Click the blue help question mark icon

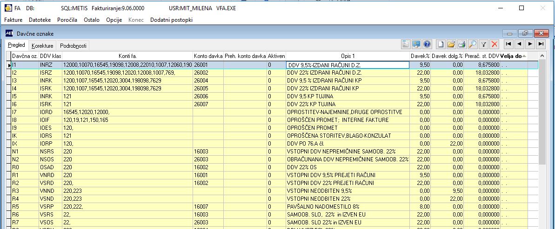427,44
